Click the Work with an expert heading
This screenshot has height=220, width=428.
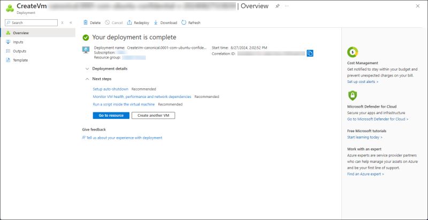tap(364, 149)
